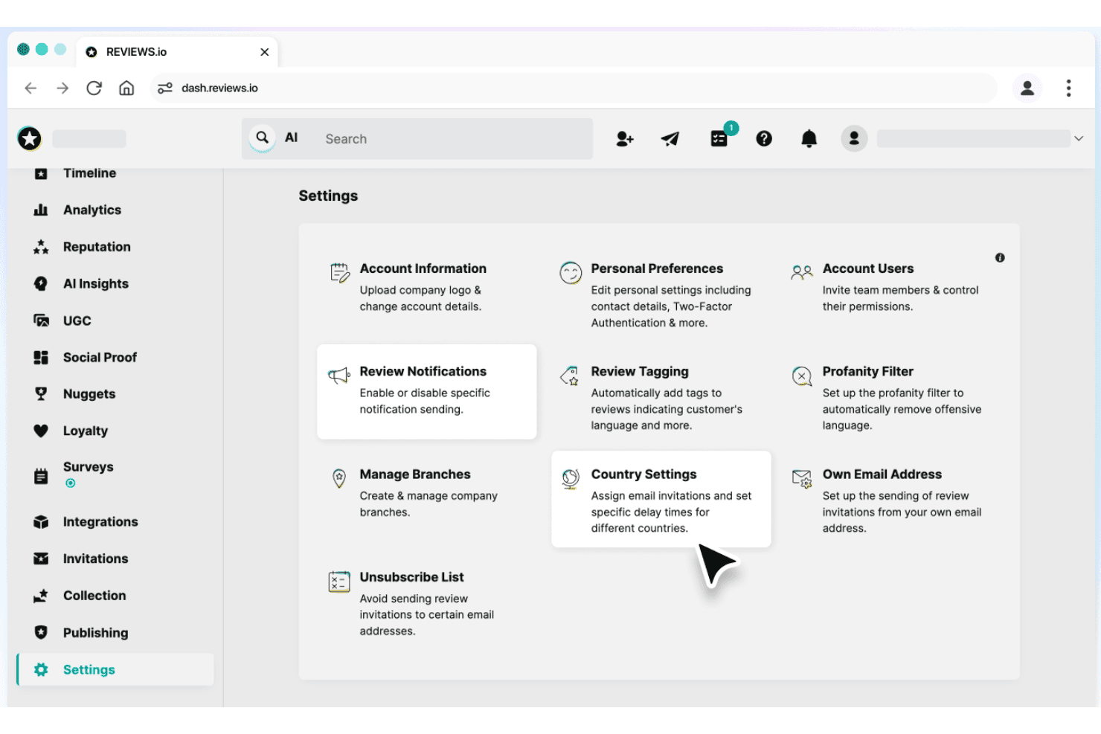1101x734 pixels.
Task: Open Review Notifications card
Action: (x=427, y=391)
